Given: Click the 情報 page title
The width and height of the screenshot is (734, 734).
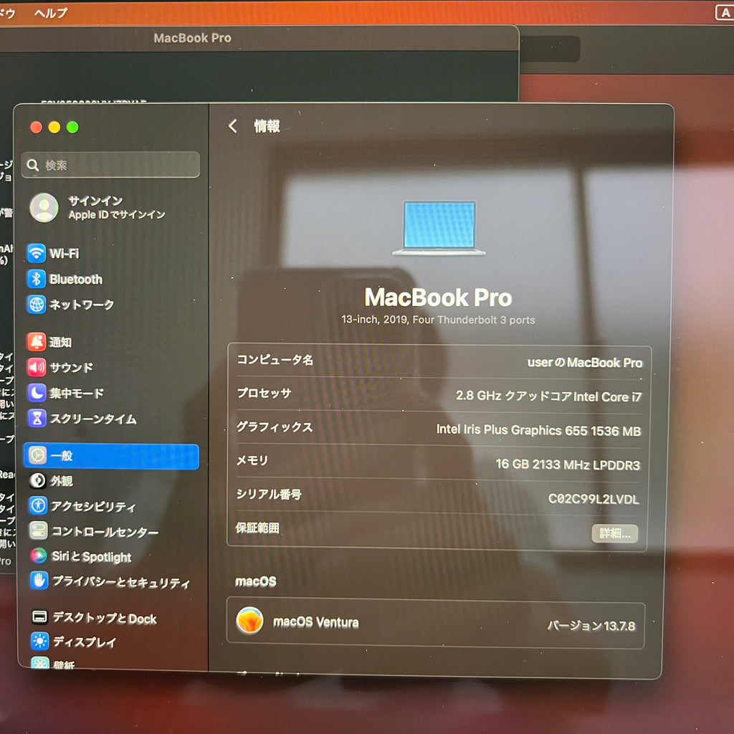Looking at the screenshot, I should [267, 126].
